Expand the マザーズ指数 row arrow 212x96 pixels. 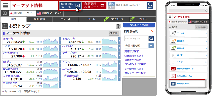pos(119,55)
